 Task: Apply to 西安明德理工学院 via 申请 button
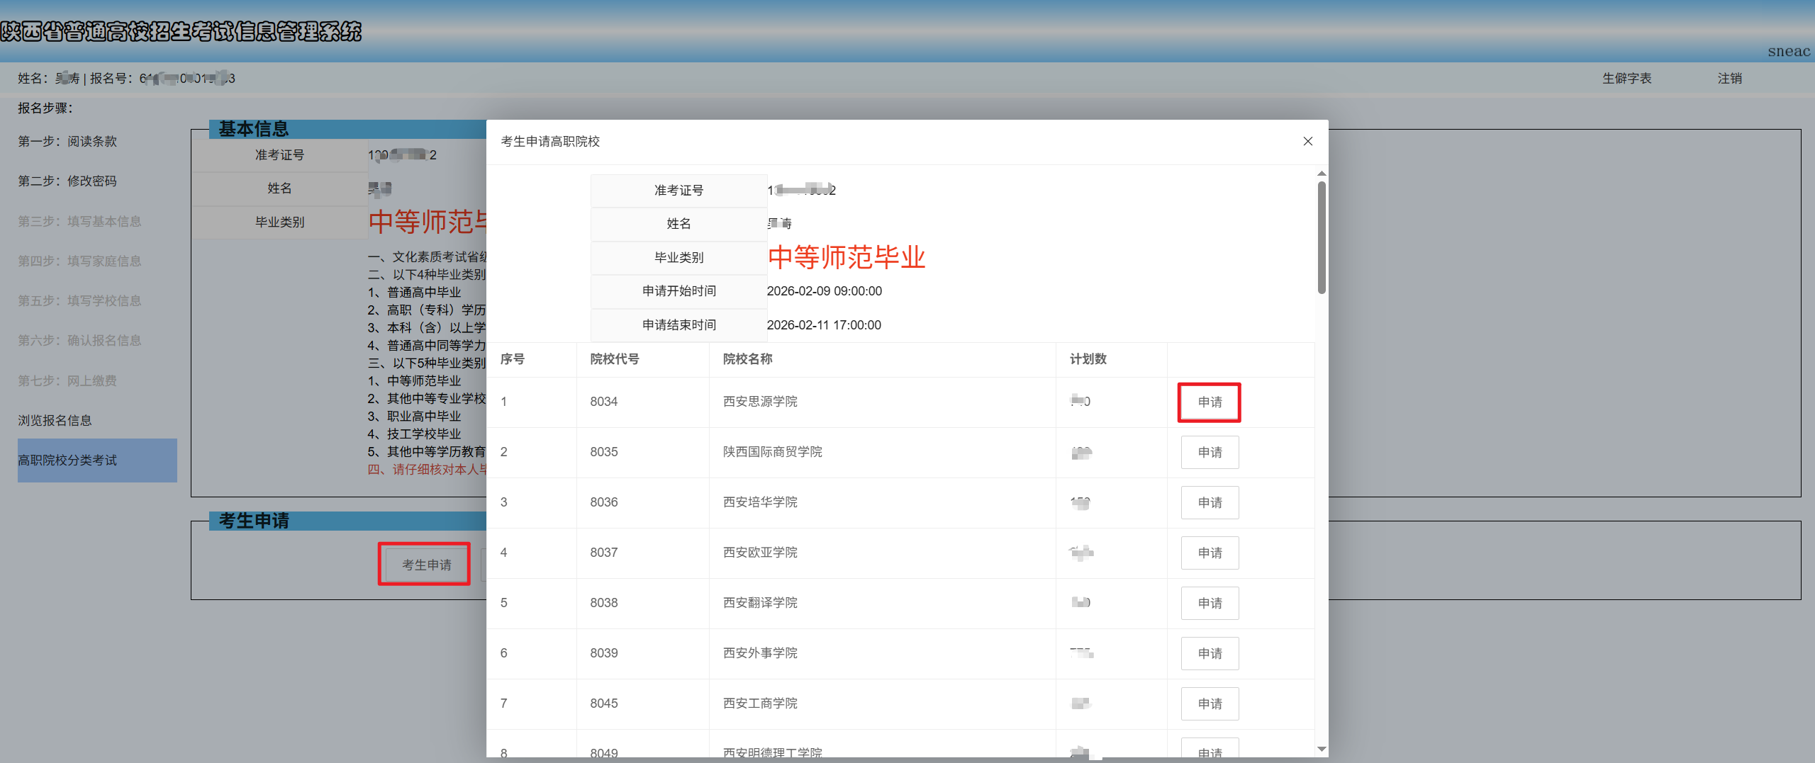[x=1210, y=751]
